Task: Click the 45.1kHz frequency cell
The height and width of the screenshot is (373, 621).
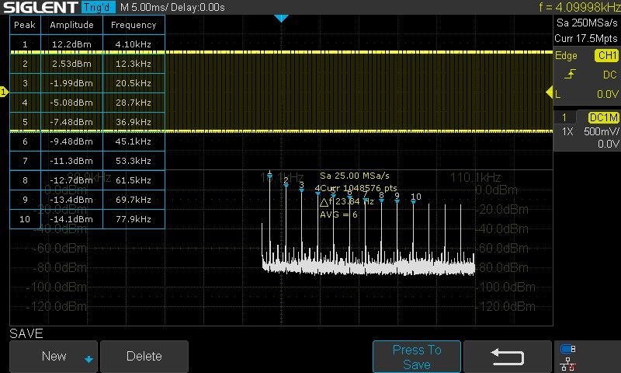Action: [134, 141]
